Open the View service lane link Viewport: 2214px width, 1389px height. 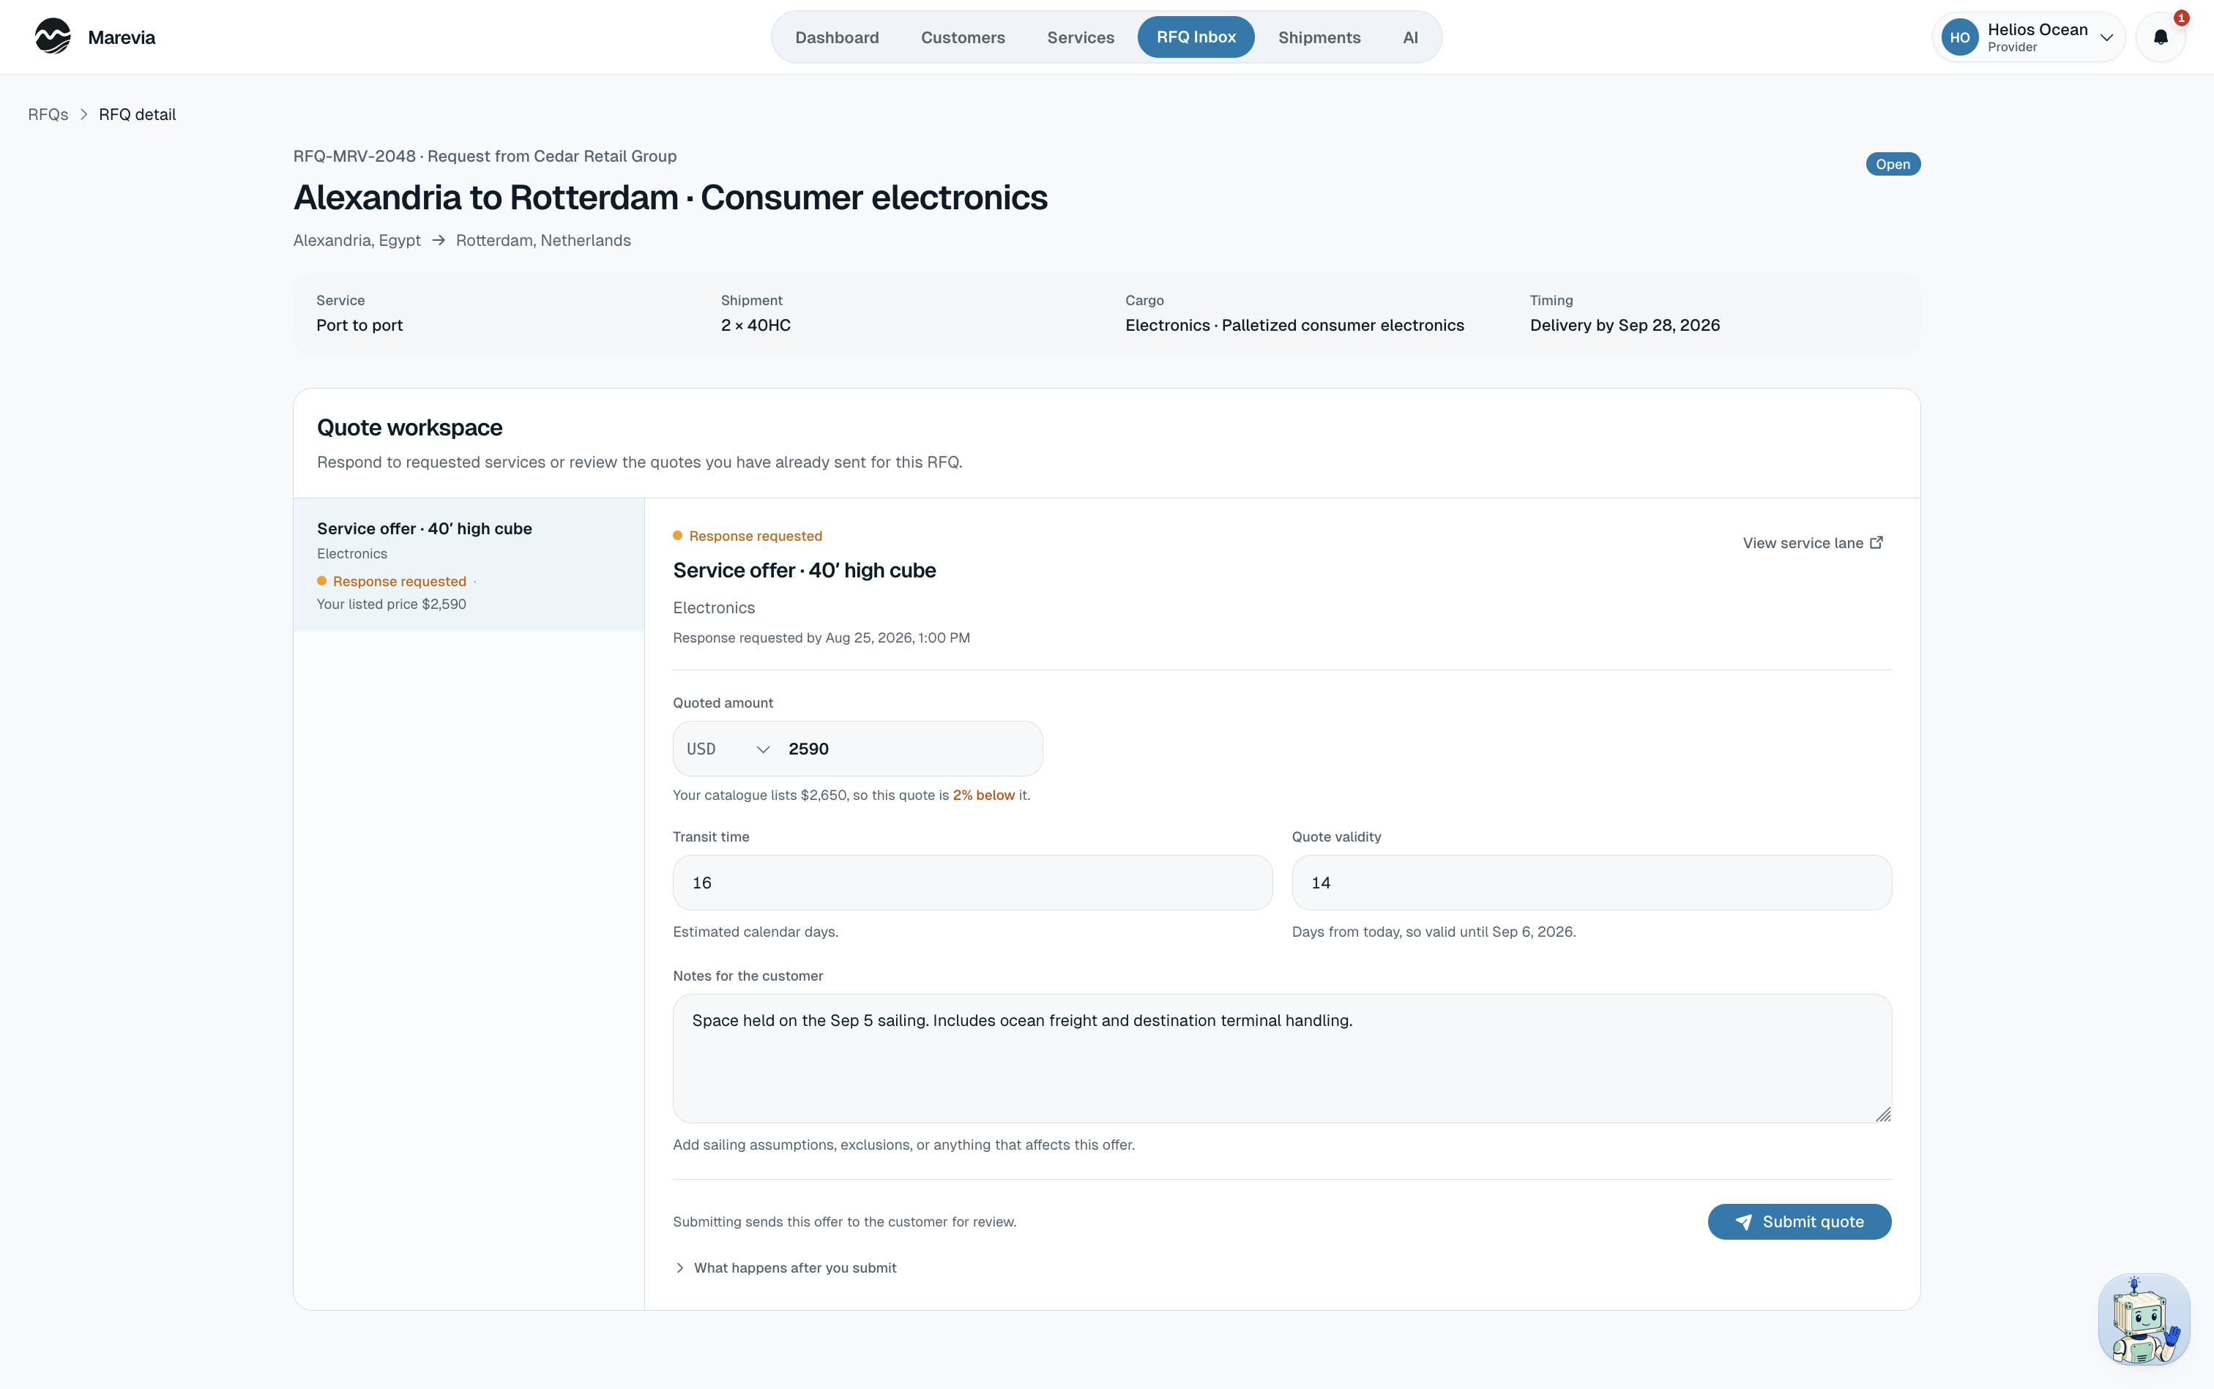point(1812,543)
